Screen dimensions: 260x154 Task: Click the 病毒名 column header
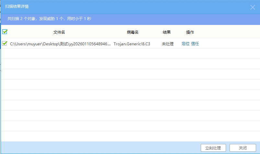point(132,32)
